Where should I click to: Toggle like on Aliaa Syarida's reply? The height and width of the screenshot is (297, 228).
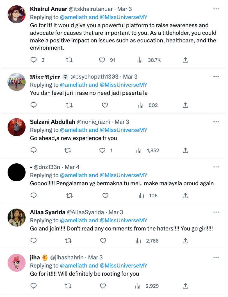click(x=103, y=241)
